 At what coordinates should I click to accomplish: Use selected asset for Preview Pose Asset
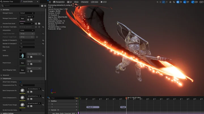pos(36,24)
